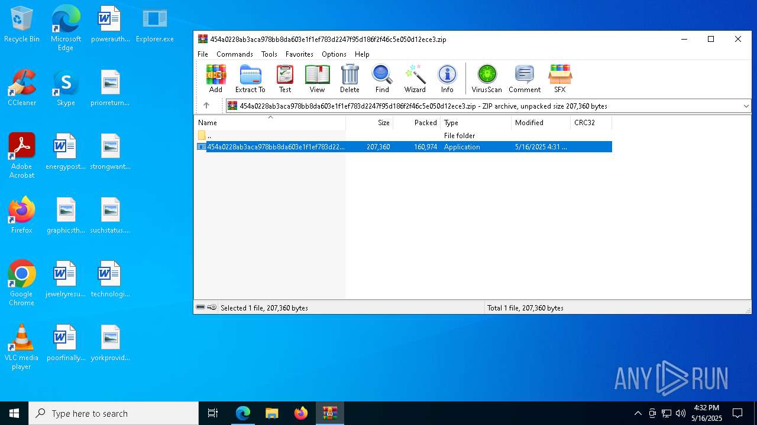This screenshot has width=757, height=425.
Task: Sort by the CRC32 column header
Action: pyautogui.click(x=591, y=123)
